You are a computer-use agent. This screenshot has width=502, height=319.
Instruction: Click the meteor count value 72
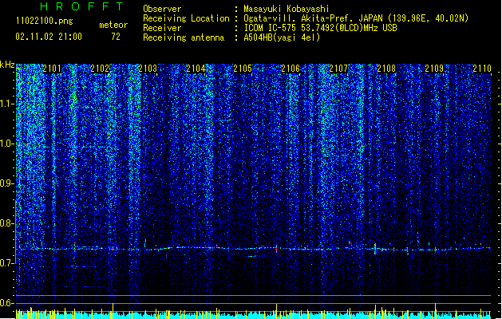click(116, 37)
